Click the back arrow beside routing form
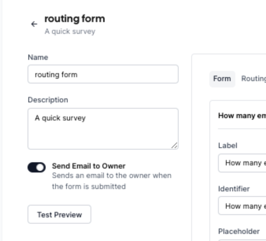This screenshot has height=241, width=266. (x=34, y=24)
